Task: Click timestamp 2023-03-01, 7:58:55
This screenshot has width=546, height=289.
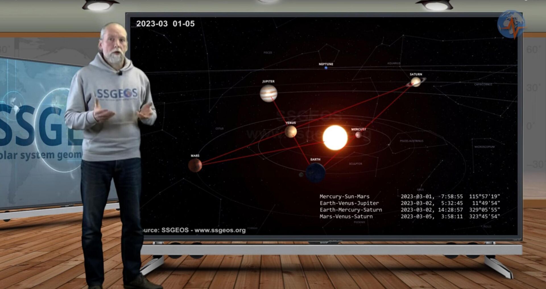Action: pyautogui.click(x=432, y=196)
